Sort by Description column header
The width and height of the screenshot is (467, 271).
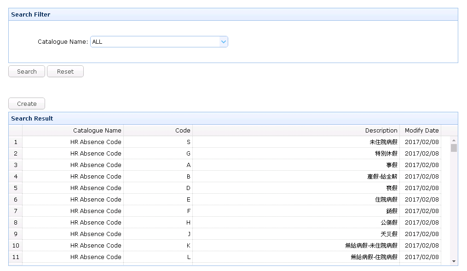(x=296, y=130)
